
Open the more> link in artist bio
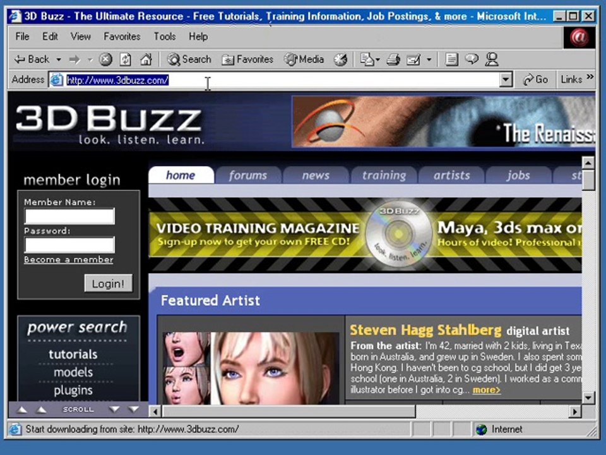[x=486, y=390]
